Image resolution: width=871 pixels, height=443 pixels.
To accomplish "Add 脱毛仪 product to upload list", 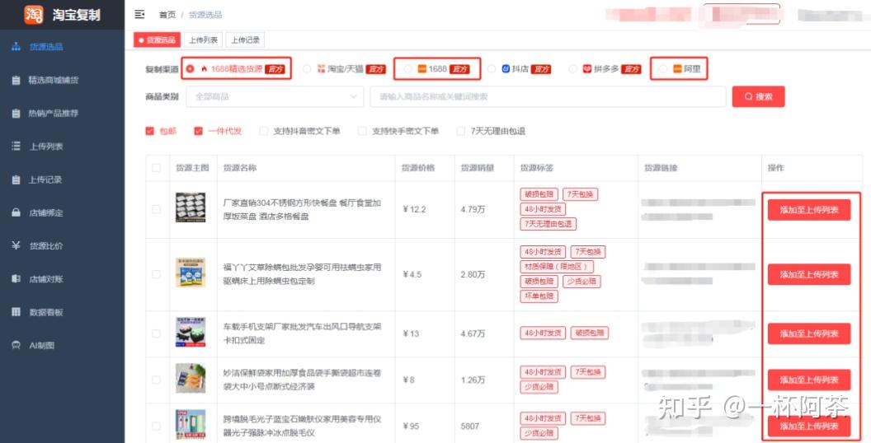I will [809, 426].
